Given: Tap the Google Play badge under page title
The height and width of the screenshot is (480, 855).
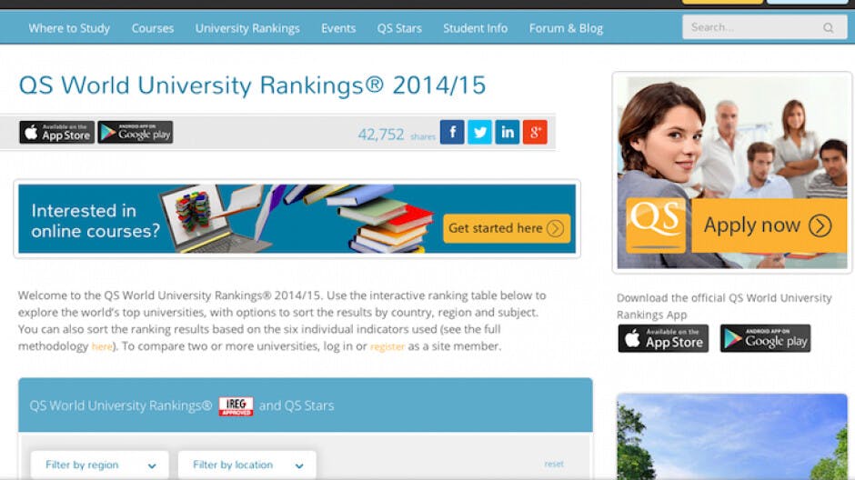Looking at the screenshot, I should coord(136,133).
